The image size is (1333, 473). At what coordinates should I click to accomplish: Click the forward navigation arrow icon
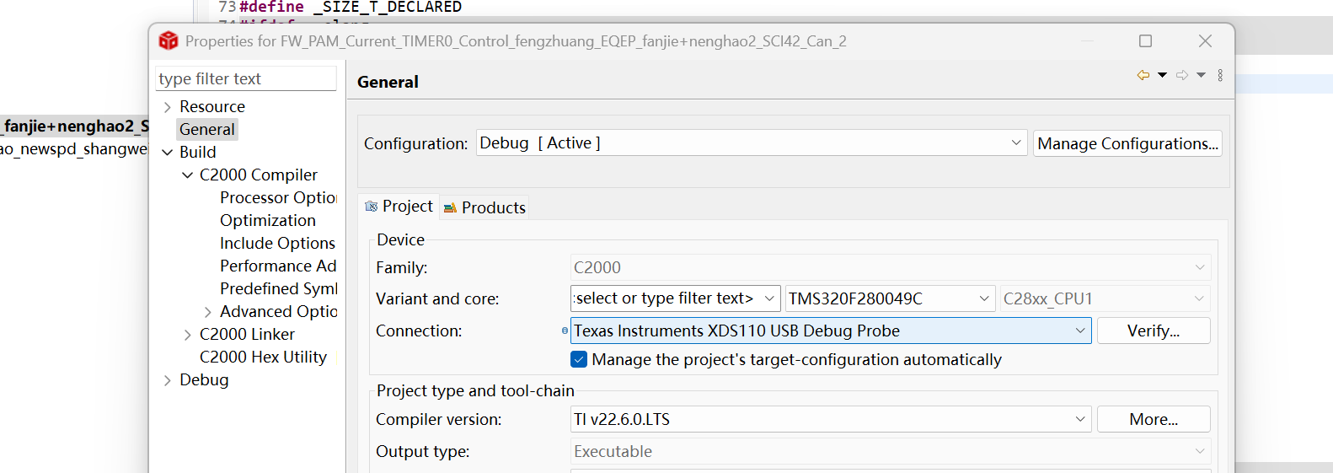click(x=1182, y=75)
